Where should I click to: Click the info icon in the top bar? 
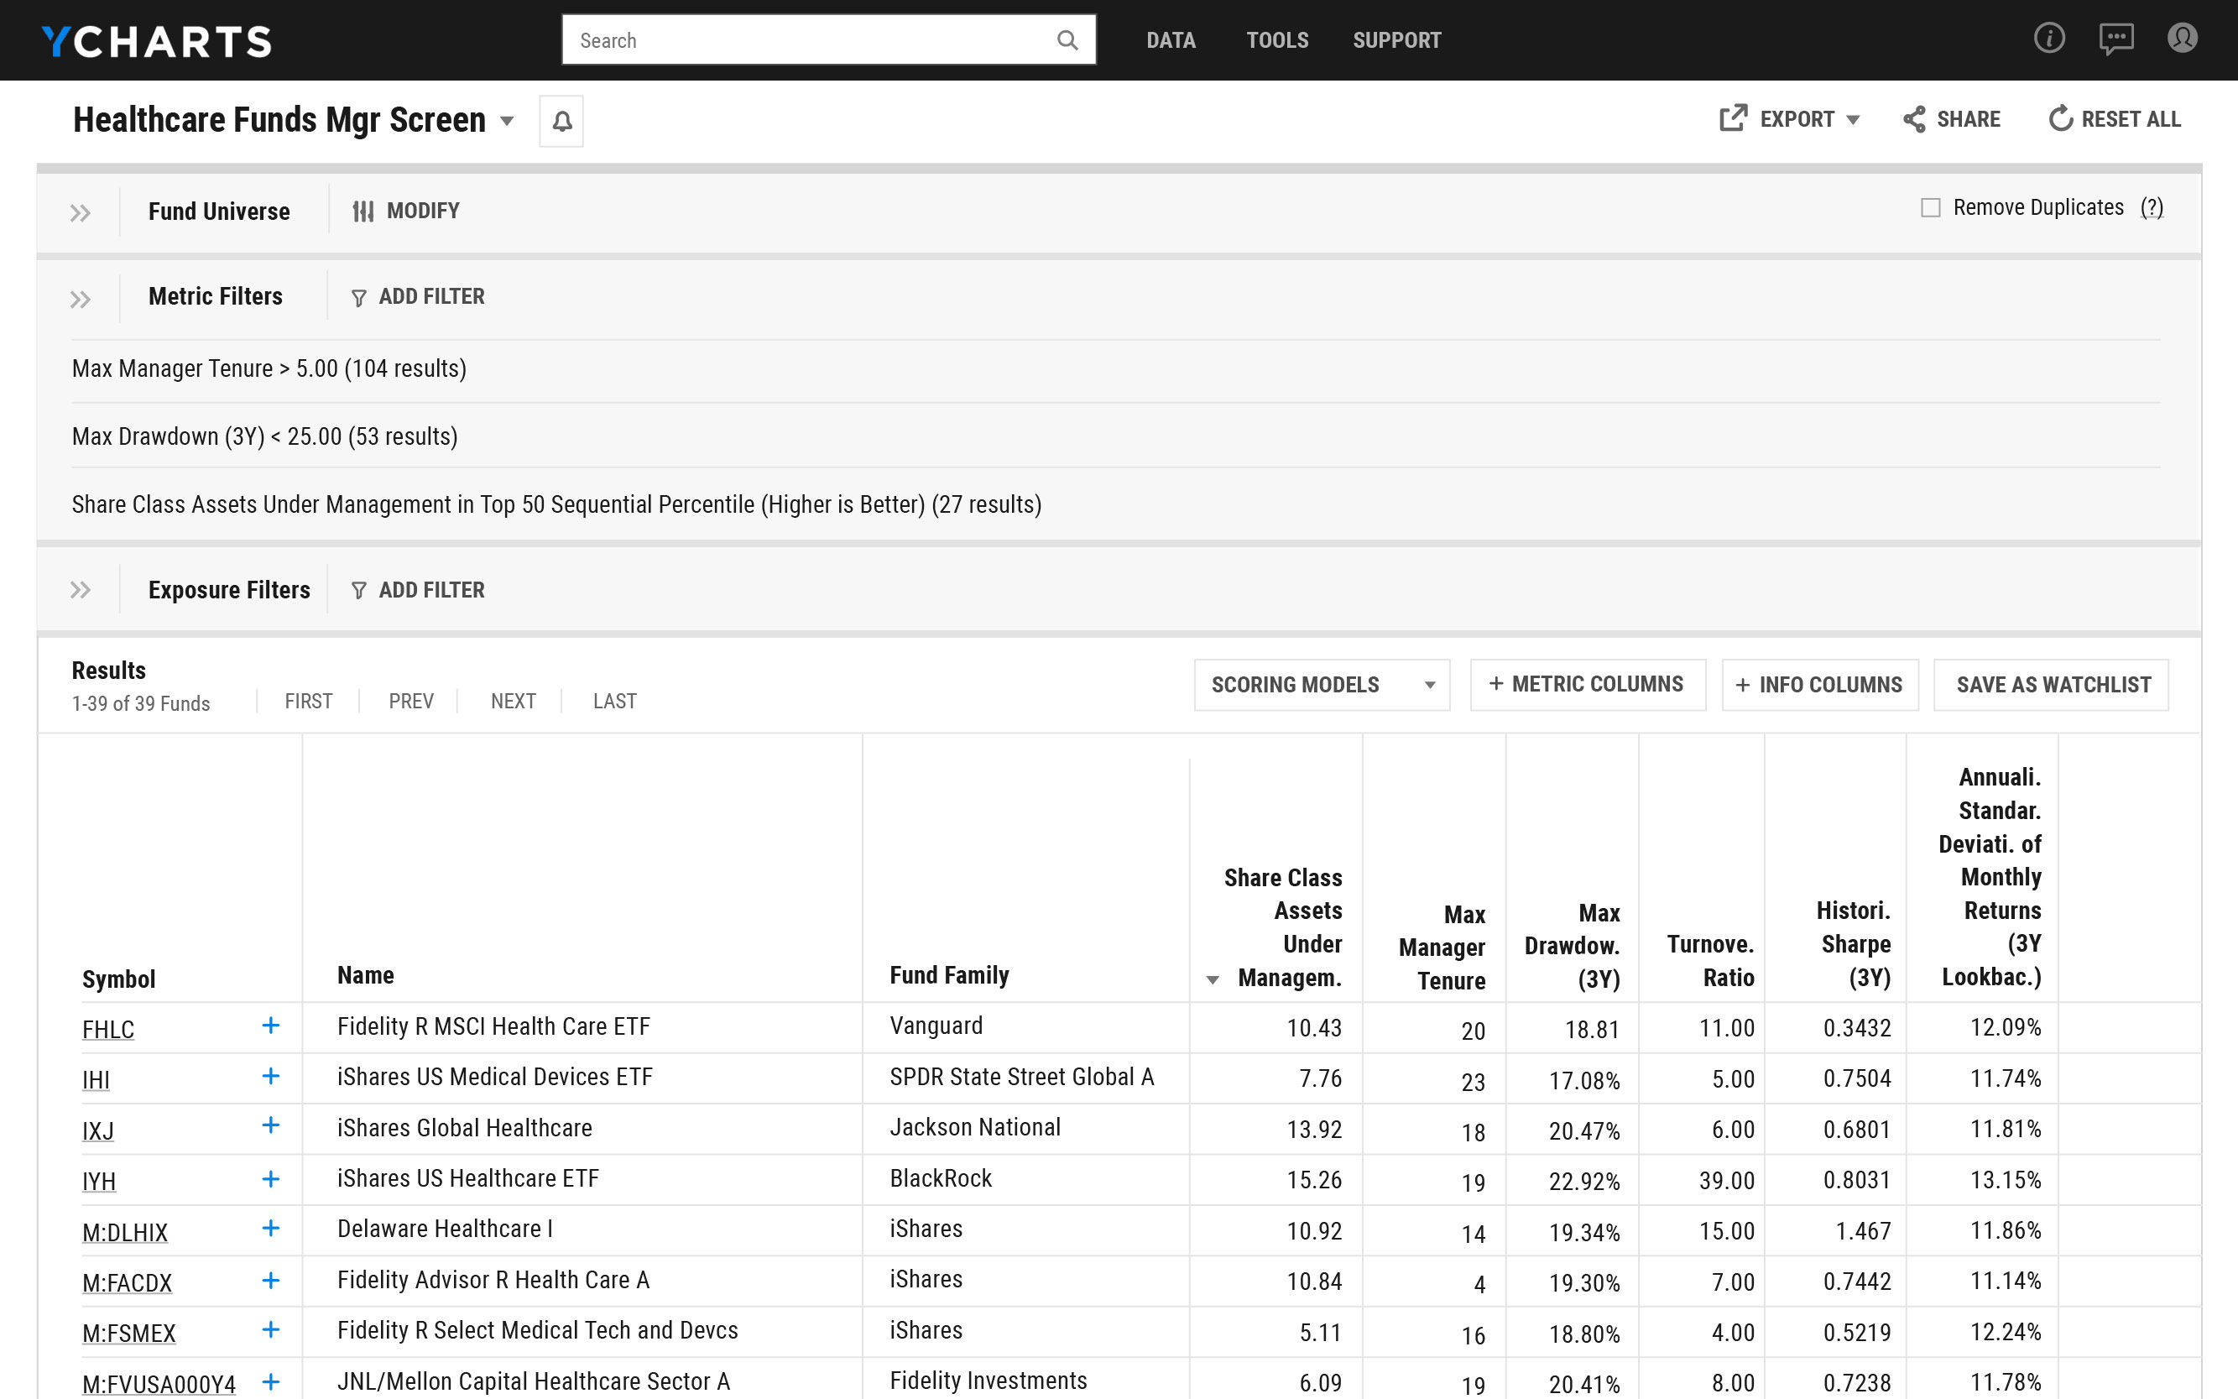pos(2049,39)
